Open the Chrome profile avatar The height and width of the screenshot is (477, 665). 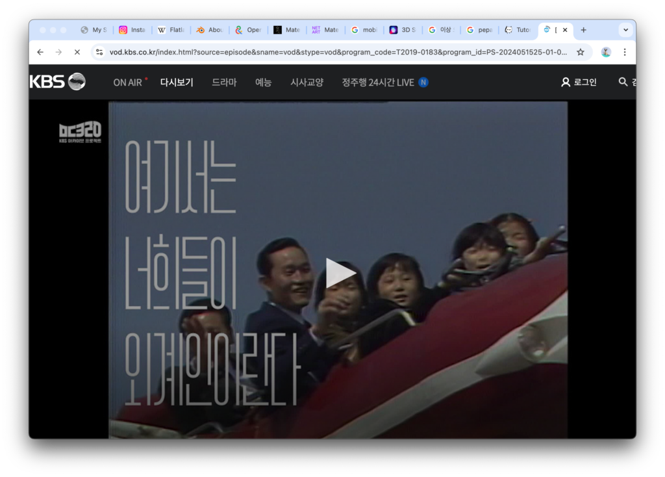606,52
